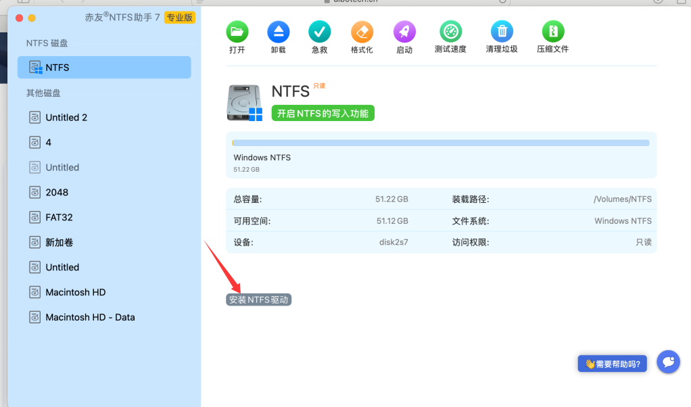Click the 其他磁盘 section header
This screenshot has height=407, width=691.
click(43, 93)
